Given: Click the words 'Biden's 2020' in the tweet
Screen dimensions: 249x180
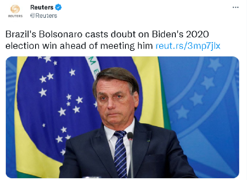Looking at the screenshot, I should click(x=180, y=34).
